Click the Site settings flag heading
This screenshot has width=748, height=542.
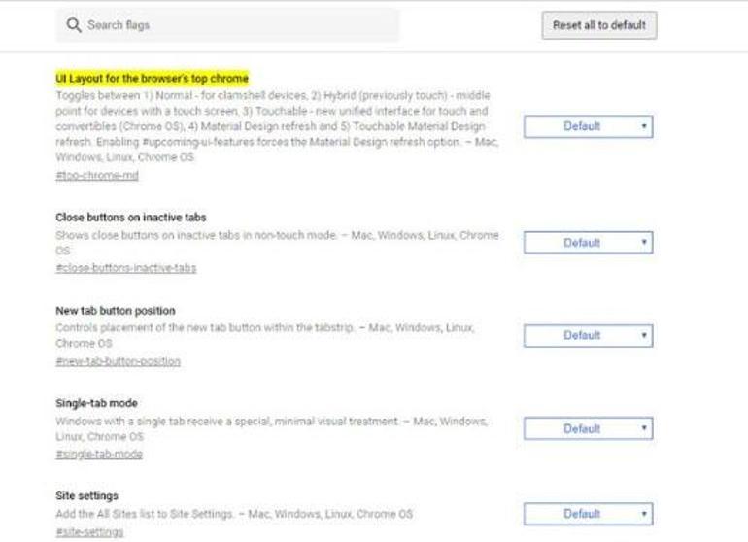coord(87,495)
